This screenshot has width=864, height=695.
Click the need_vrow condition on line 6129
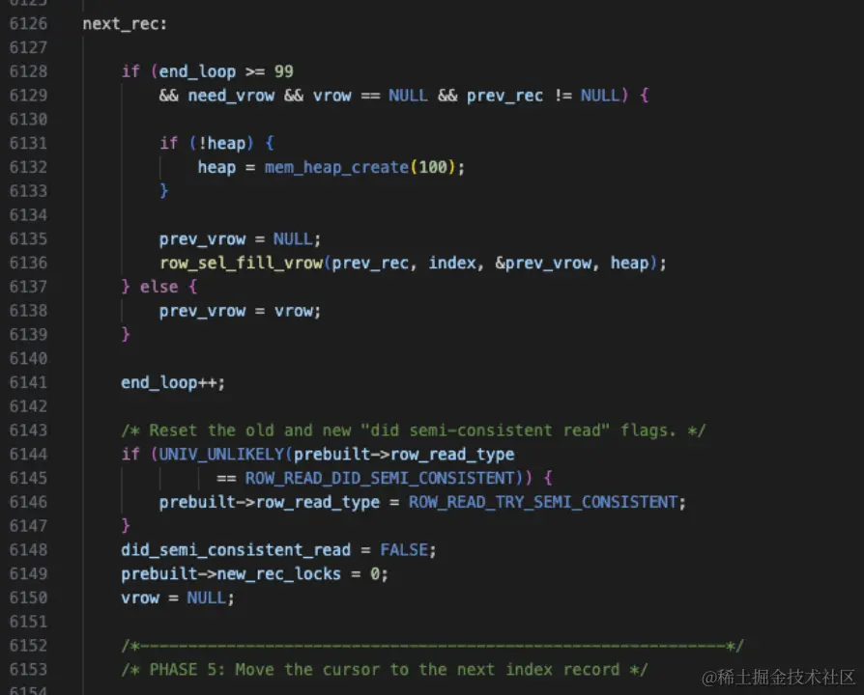pyautogui.click(x=231, y=96)
